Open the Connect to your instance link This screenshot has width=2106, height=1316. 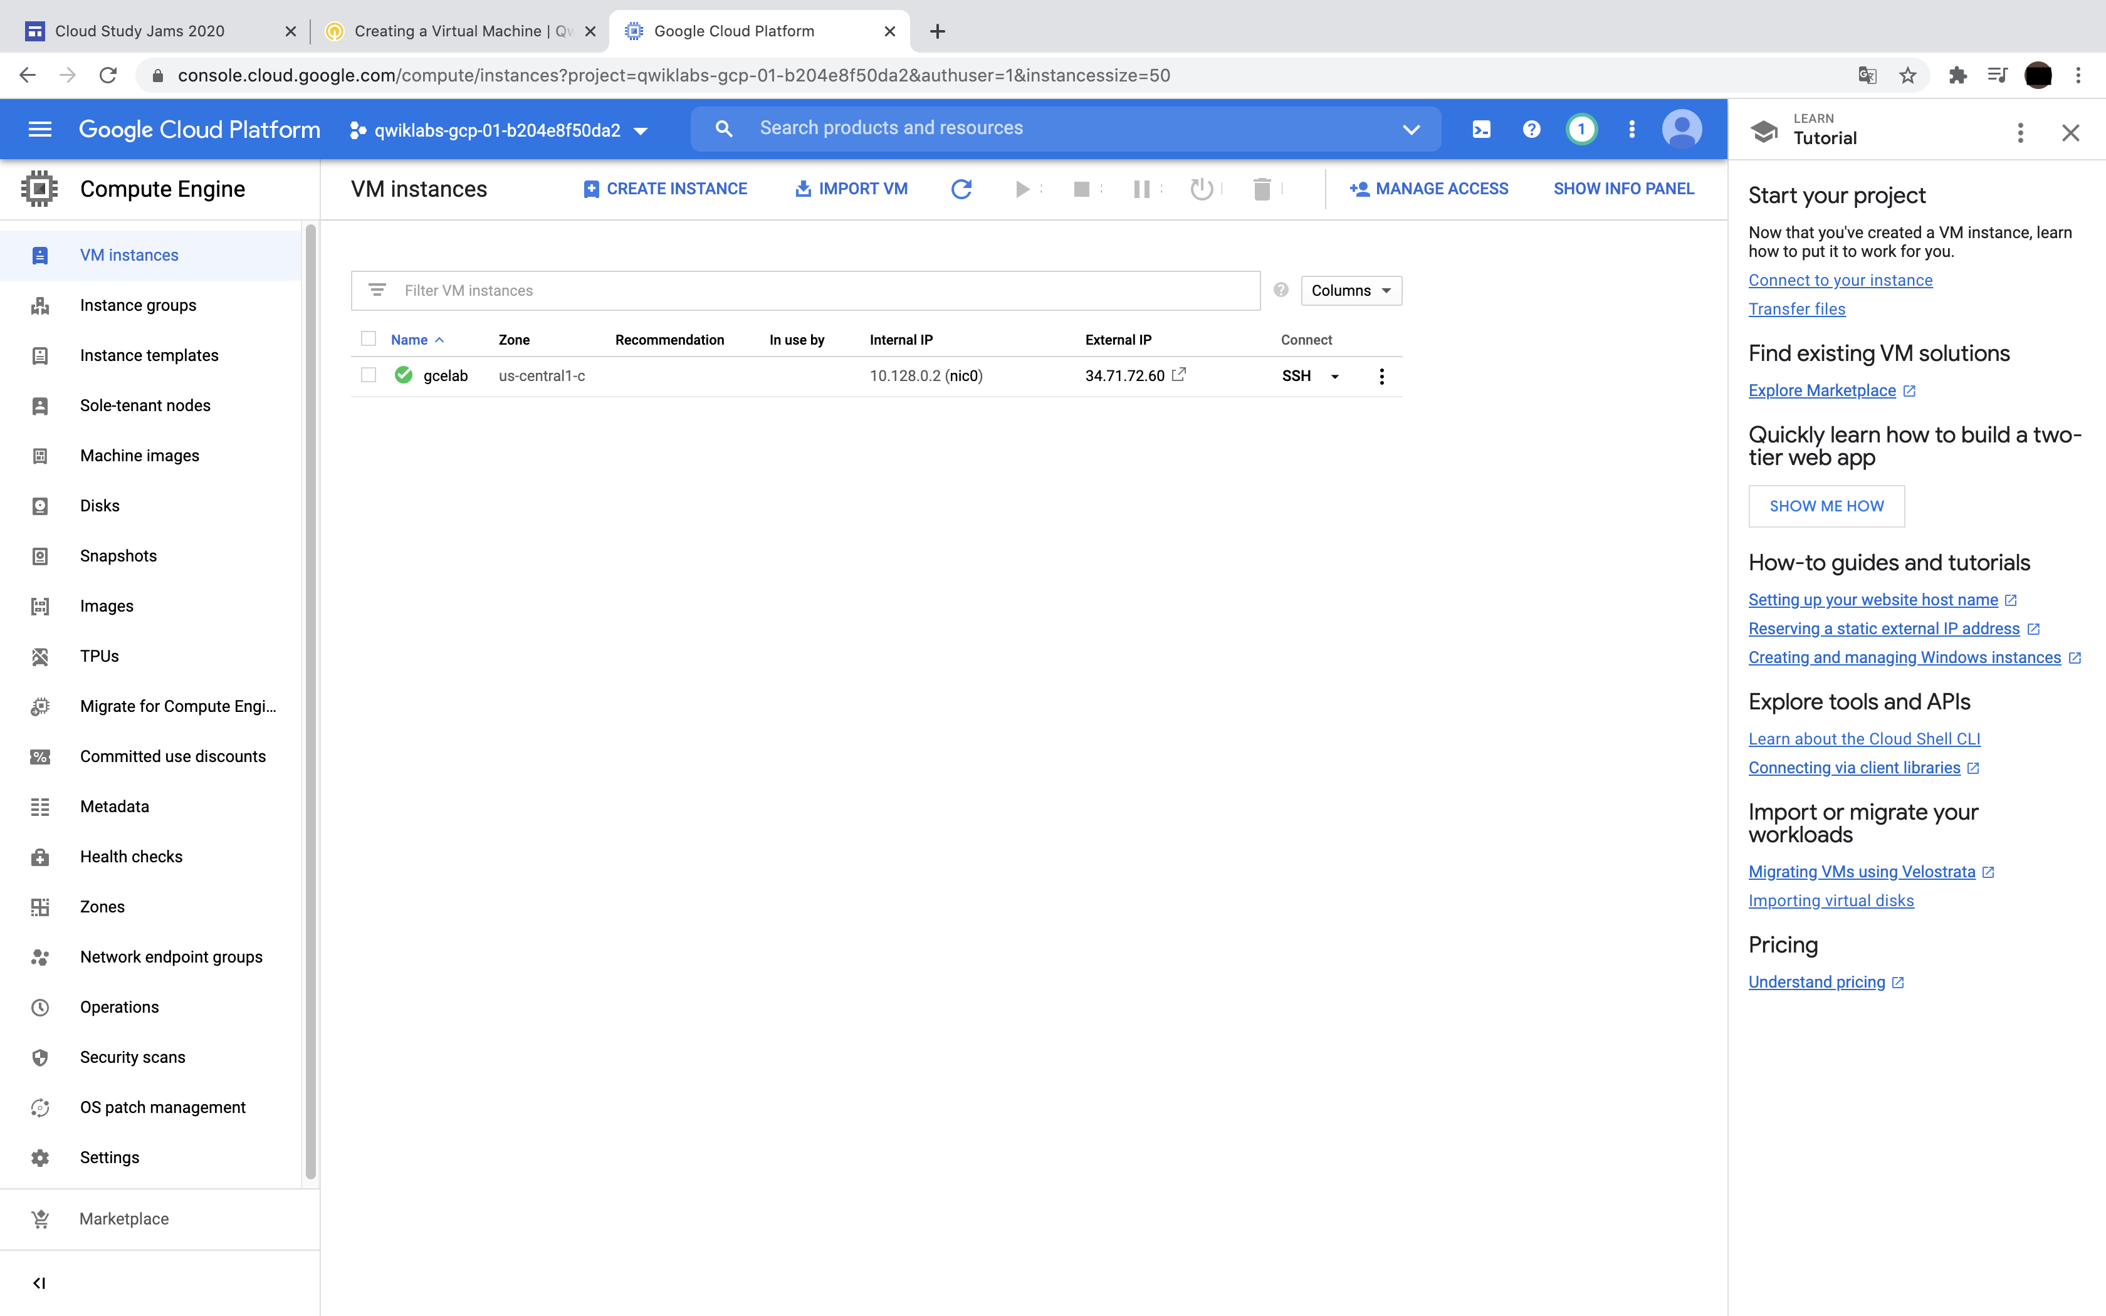pyautogui.click(x=1840, y=280)
